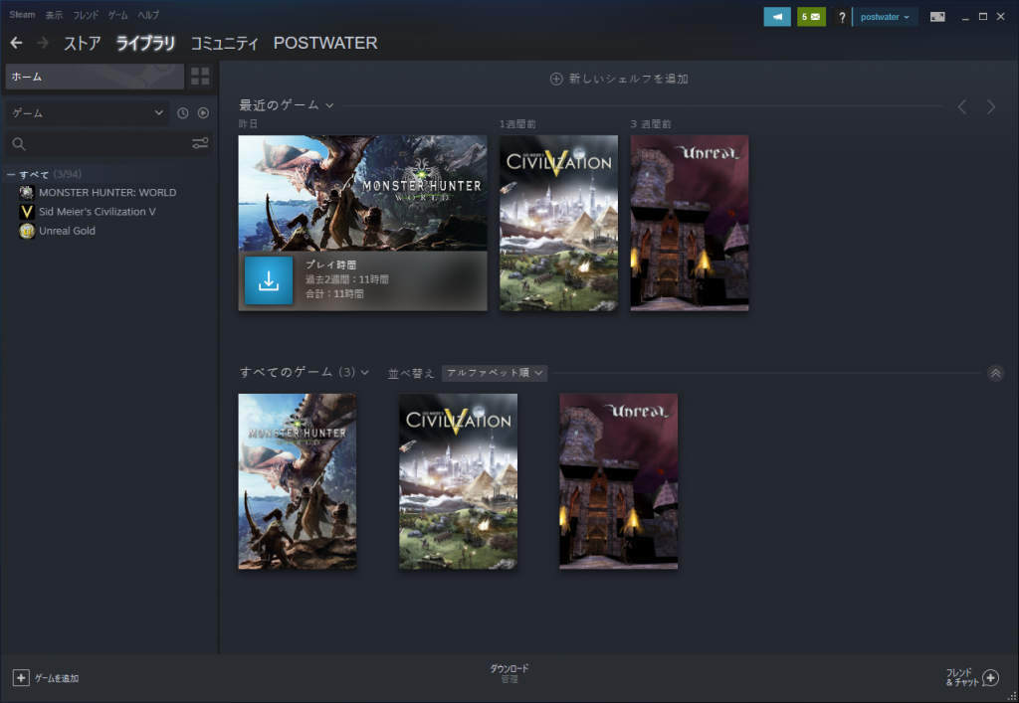
Task: Go to the ストア tab
Action: point(82,44)
